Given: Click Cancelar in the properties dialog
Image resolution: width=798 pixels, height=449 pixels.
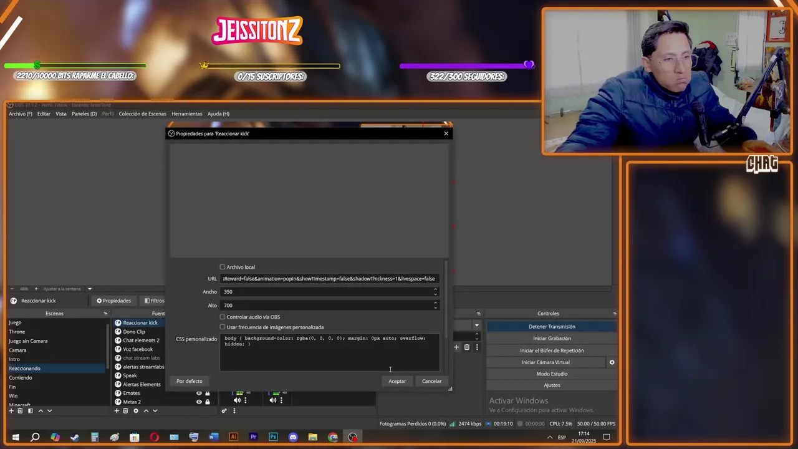Looking at the screenshot, I should click(x=431, y=381).
